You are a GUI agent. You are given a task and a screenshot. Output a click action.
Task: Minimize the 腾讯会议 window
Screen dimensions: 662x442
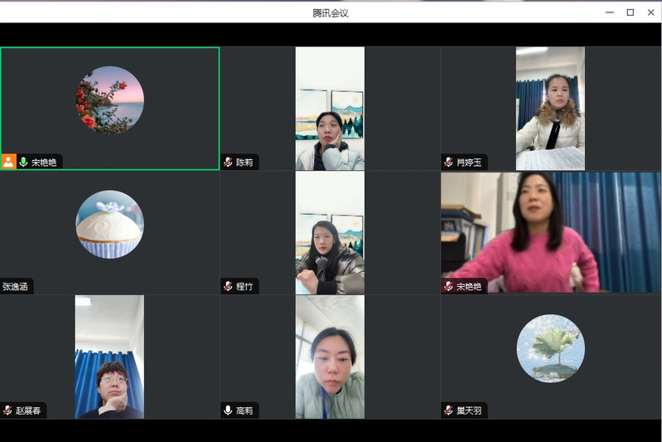coord(610,12)
